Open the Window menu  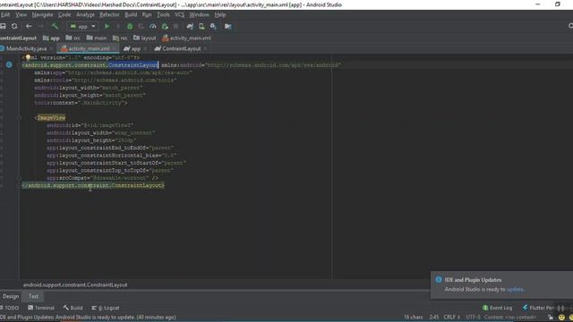click(x=199, y=15)
